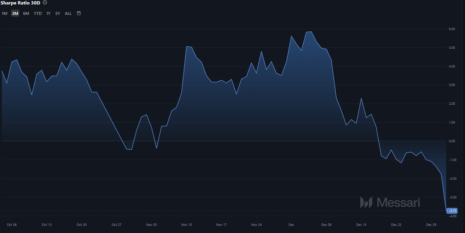Click the -1.00 y-axis value
The height and width of the screenshot is (233, 465).
(x=452, y=160)
